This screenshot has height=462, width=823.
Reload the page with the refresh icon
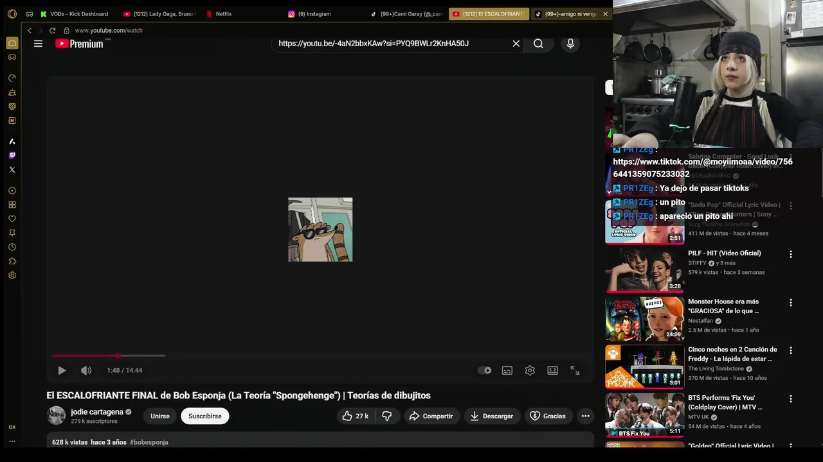(x=52, y=30)
